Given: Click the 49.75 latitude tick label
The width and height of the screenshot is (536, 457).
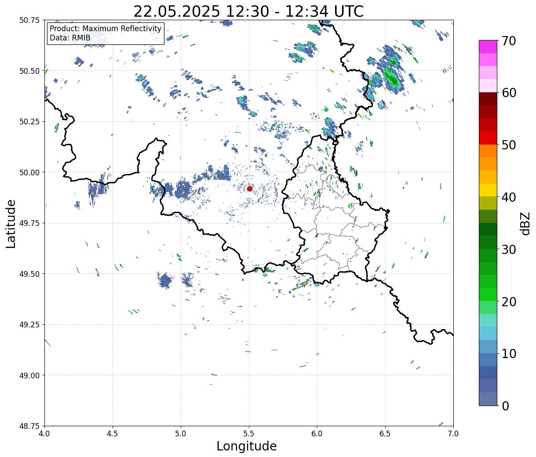Looking at the screenshot, I should (29, 223).
